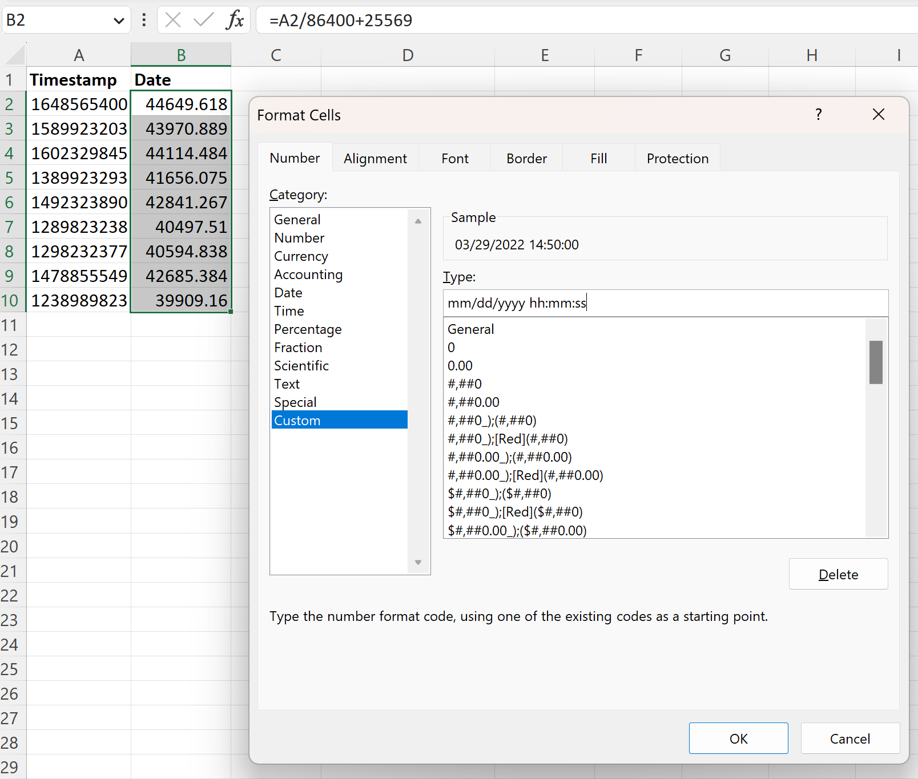
Task: Open the Format Cells help question mark
Action: click(x=818, y=115)
